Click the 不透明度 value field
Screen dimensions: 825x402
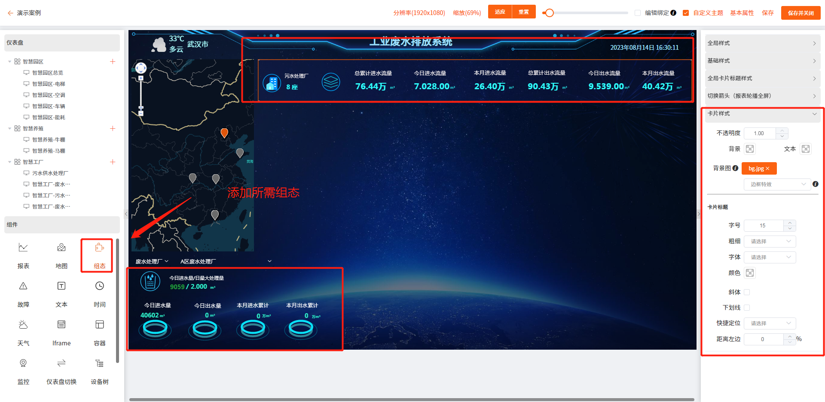(x=760, y=133)
